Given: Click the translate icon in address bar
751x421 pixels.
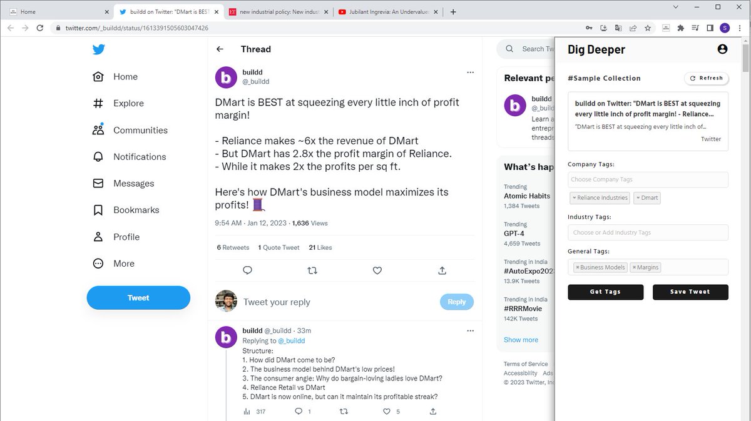Looking at the screenshot, I should point(618,28).
